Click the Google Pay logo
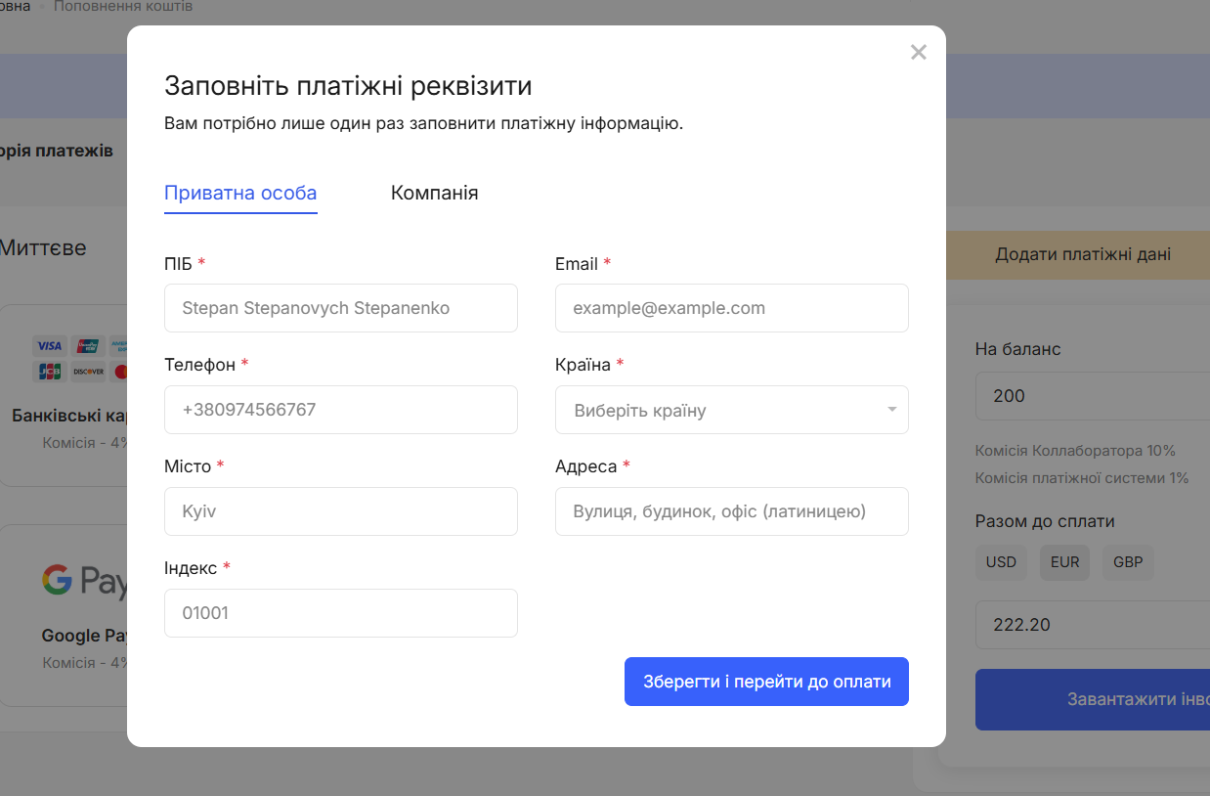Viewport: 1210px width, 796px height. (85, 581)
